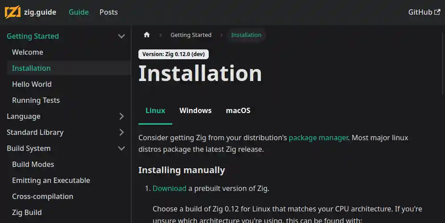This screenshot has width=445, height=223.
Task: Go to Hello World in sidebar
Action: pyautogui.click(x=32, y=85)
